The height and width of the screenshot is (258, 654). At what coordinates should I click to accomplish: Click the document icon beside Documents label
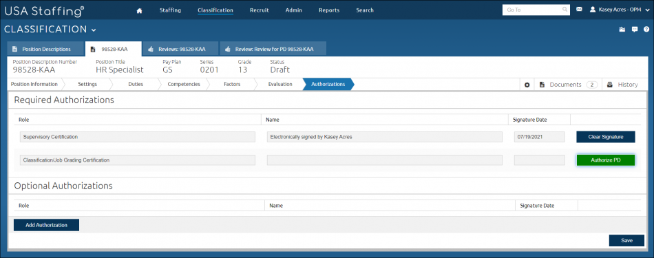click(542, 85)
